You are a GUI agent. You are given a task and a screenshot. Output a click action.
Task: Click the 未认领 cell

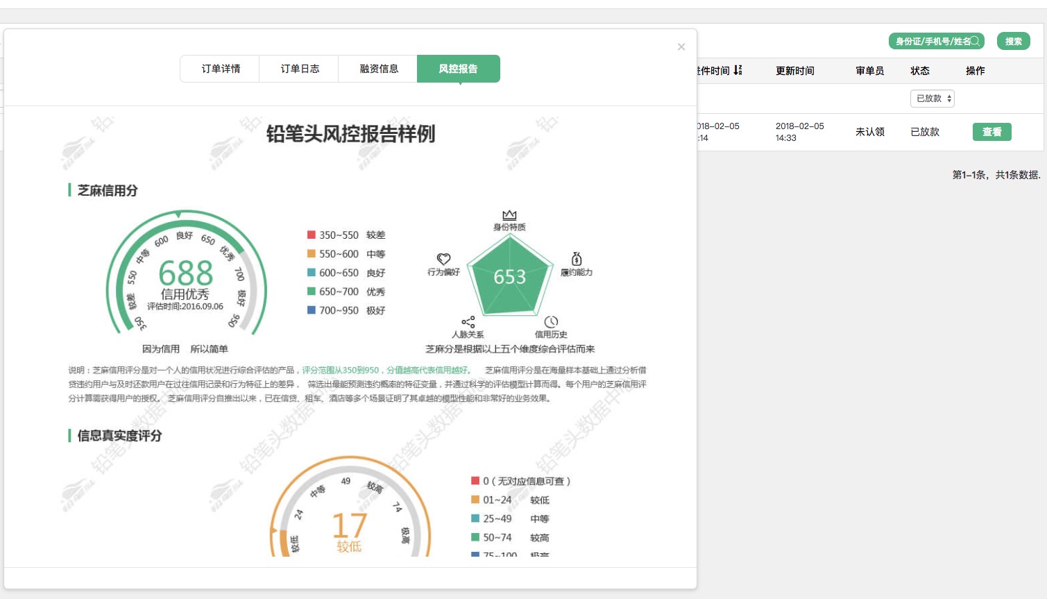(870, 132)
